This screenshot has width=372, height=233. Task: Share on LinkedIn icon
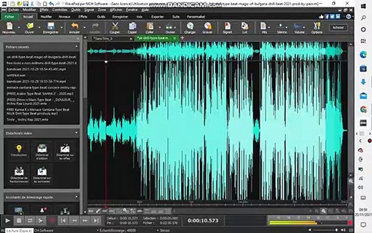(337, 17)
